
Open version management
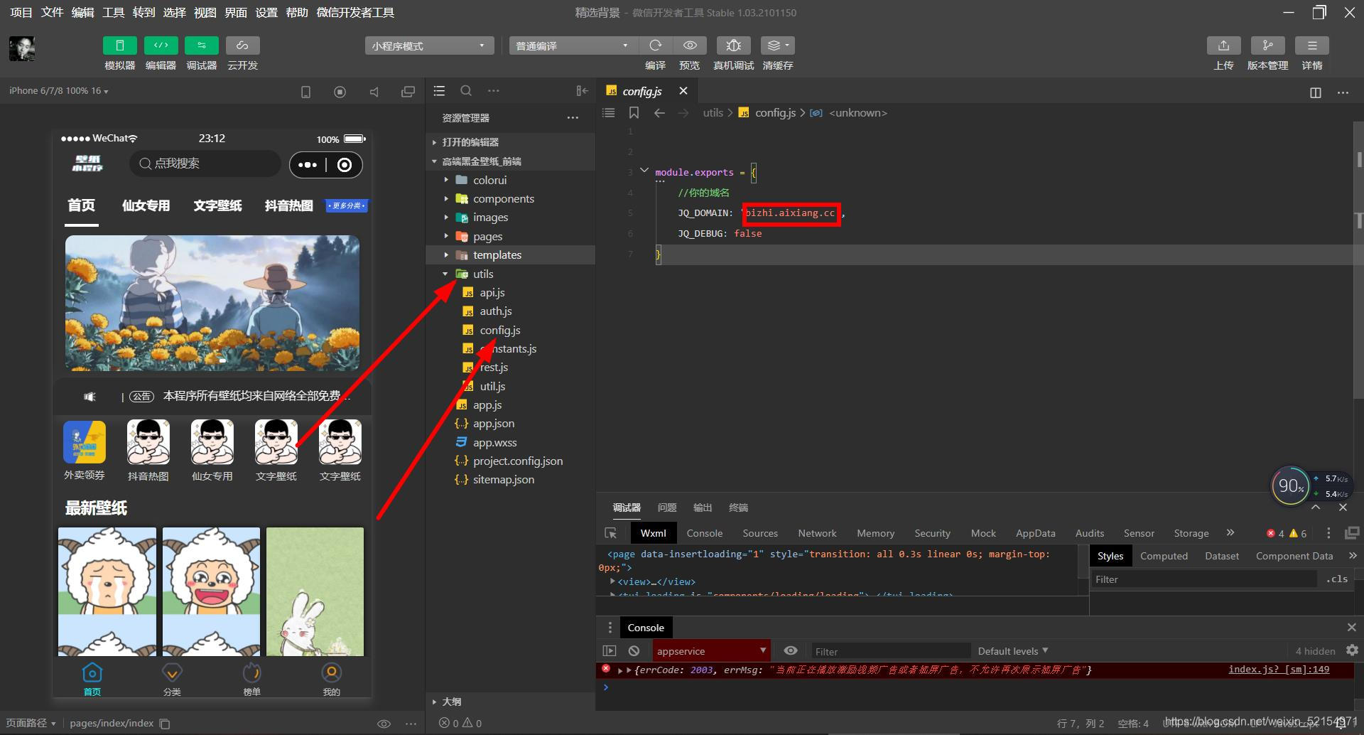1267,45
